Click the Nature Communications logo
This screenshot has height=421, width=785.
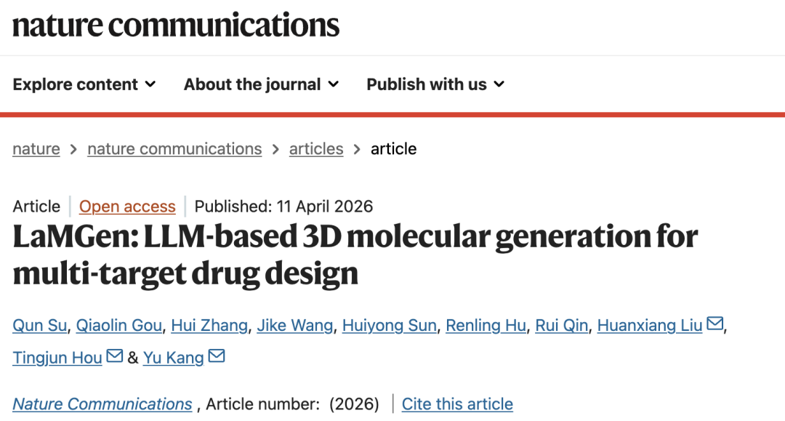coord(176,25)
